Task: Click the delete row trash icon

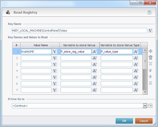Action: pos(151,58)
